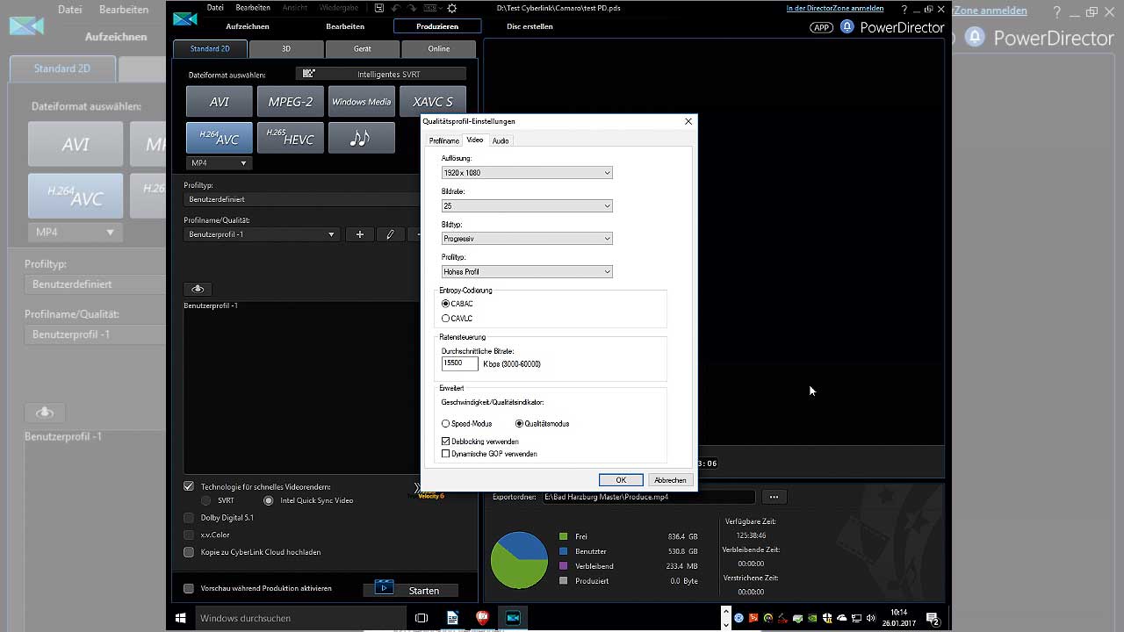This screenshot has width=1124, height=632.
Task: Open the Hohes Profil dropdown
Action: [526, 272]
